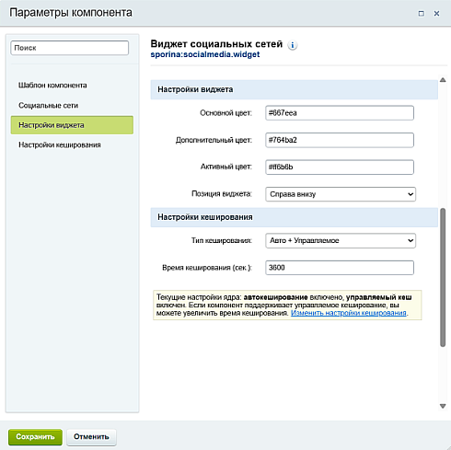Click the 'Настройки кеширования' section header
Screen dimensions: 451x450
(x=295, y=217)
